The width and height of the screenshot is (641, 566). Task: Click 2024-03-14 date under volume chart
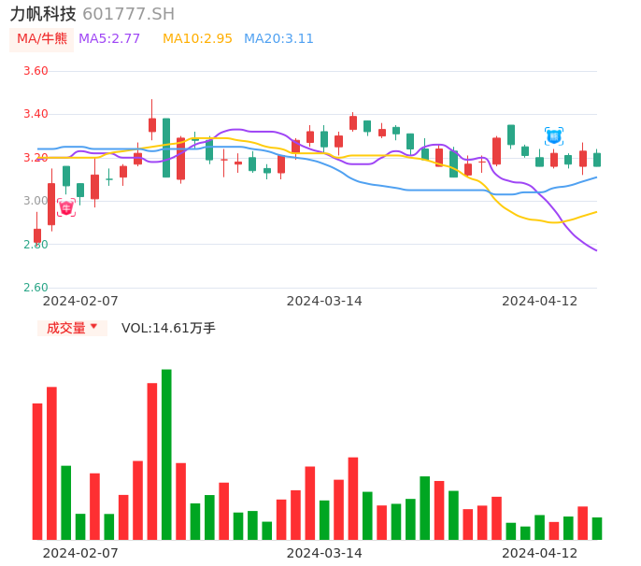tap(324, 553)
